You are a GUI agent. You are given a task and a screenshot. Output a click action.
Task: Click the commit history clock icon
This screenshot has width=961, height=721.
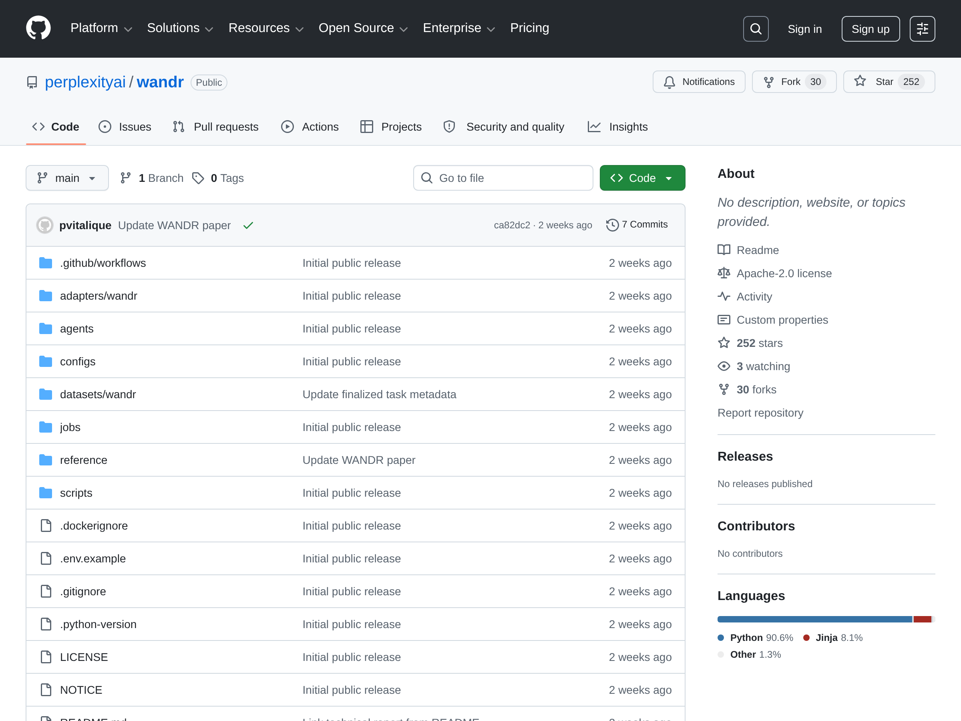[x=612, y=225]
